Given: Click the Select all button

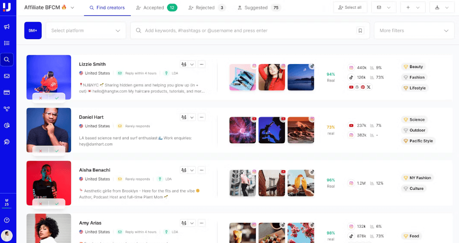Looking at the screenshot, I should click(x=350, y=8).
